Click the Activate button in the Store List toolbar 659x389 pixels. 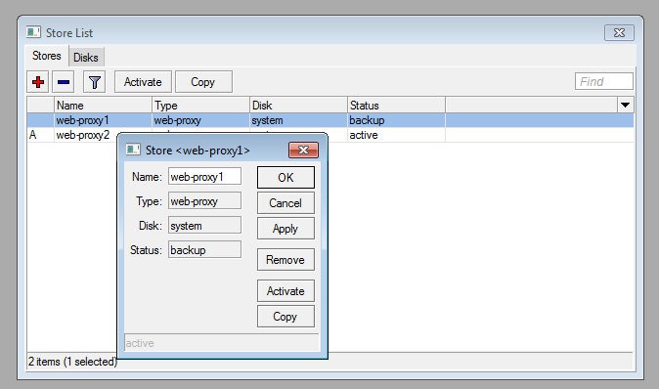tap(143, 82)
